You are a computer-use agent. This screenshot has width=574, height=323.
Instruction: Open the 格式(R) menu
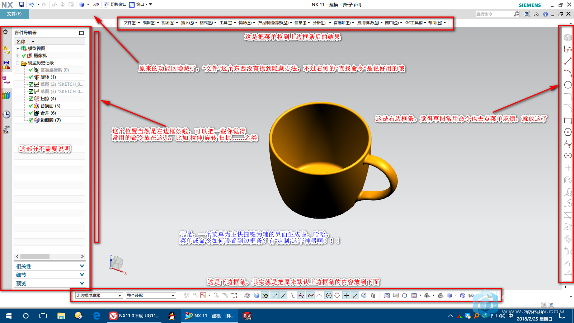point(208,23)
